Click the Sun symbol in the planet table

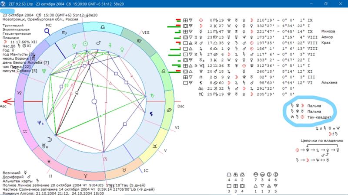[x=201, y=20]
